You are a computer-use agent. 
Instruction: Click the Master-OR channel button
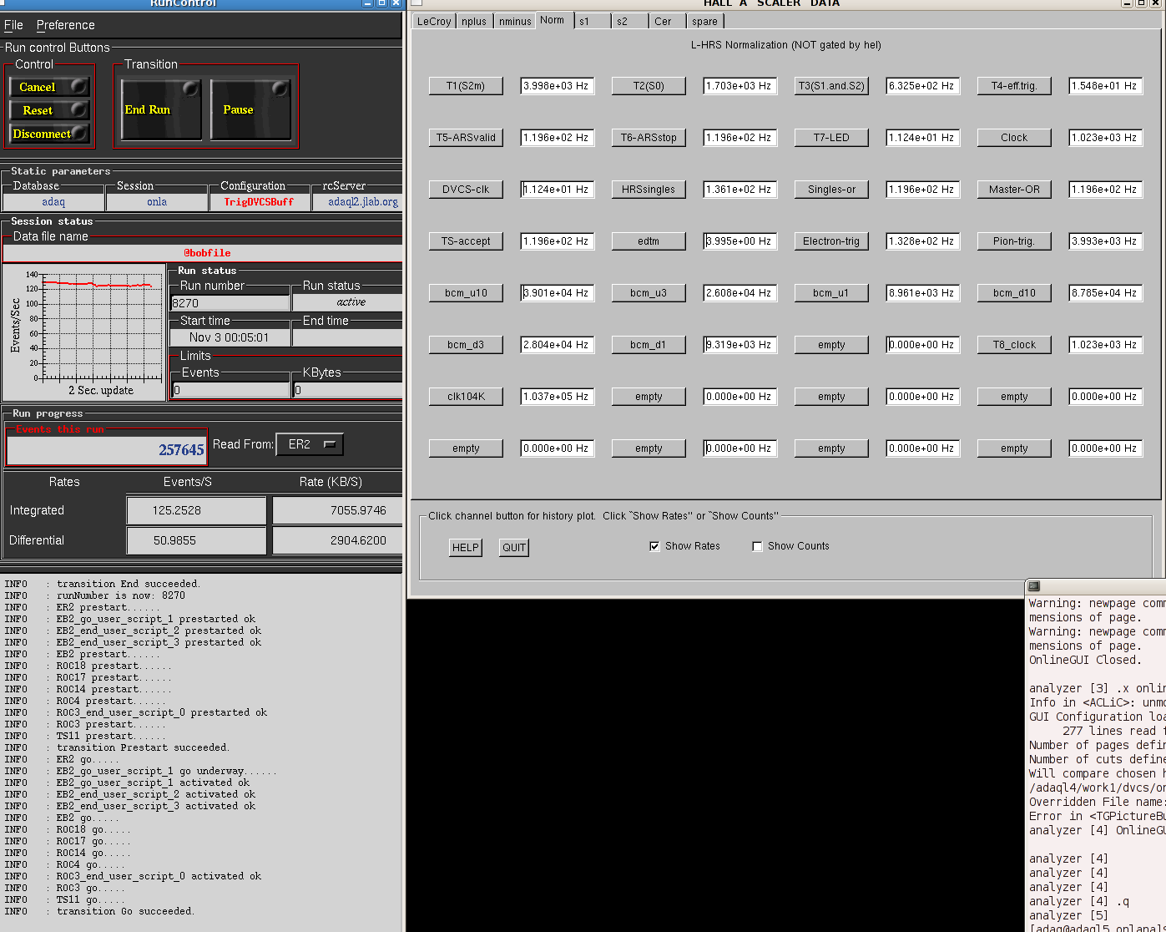(x=1014, y=190)
